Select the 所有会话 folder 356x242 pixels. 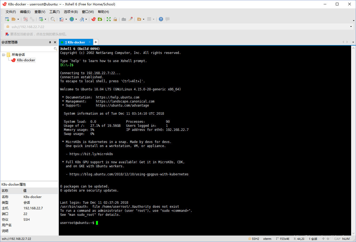(18, 55)
